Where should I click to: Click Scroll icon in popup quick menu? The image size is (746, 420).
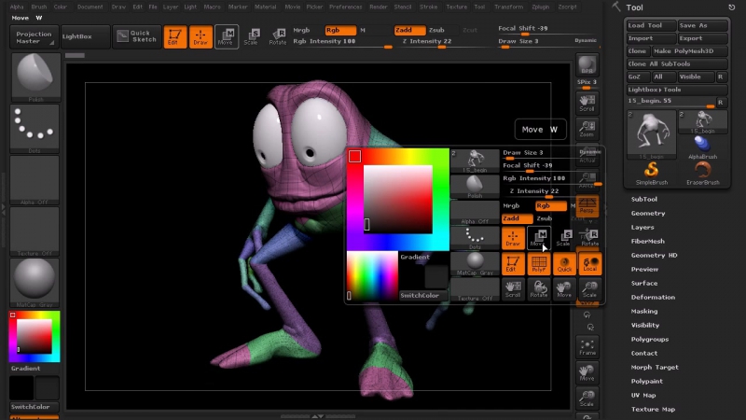pyautogui.click(x=513, y=289)
